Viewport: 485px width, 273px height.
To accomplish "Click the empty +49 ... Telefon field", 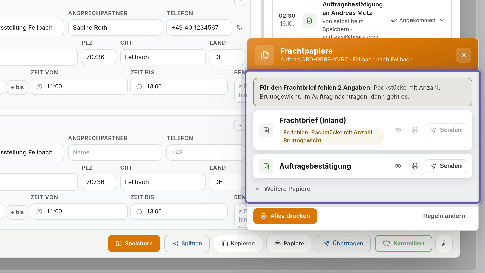I will point(206,152).
